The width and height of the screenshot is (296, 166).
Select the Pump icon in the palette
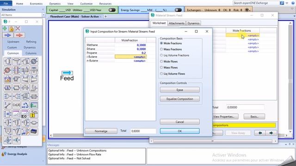click(17, 79)
